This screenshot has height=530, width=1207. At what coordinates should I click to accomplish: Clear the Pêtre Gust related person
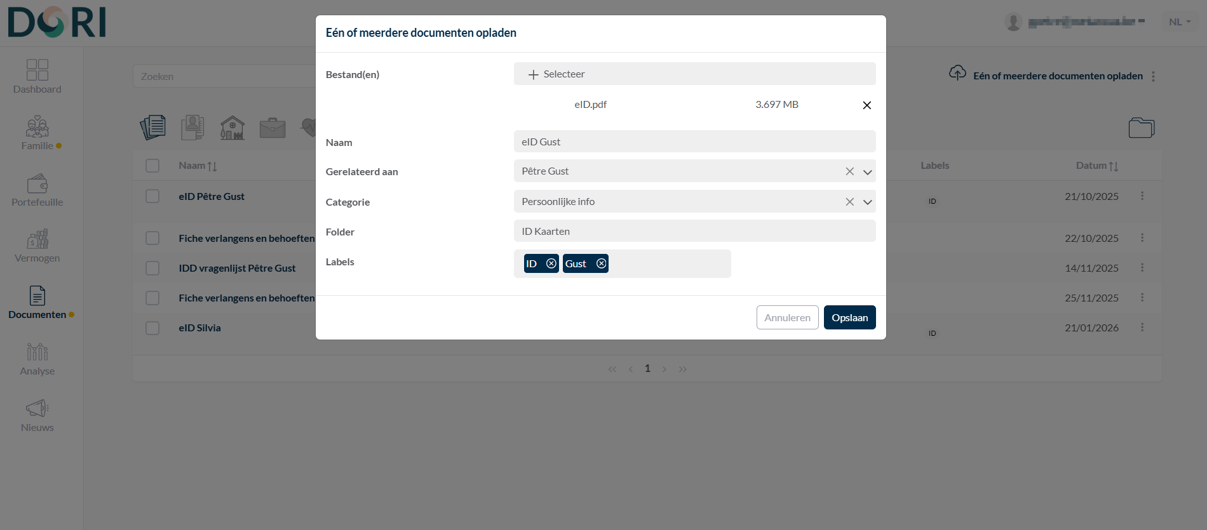tap(849, 171)
